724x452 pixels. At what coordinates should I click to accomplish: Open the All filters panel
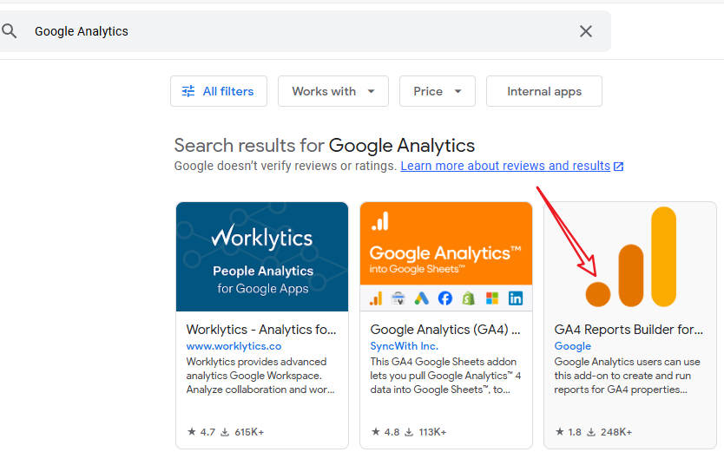[219, 91]
